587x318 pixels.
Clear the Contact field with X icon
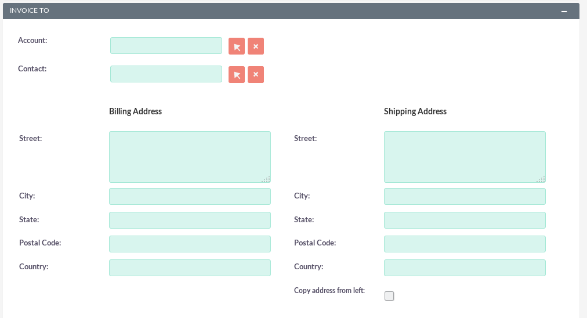pyautogui.click(x=256, y=75)
